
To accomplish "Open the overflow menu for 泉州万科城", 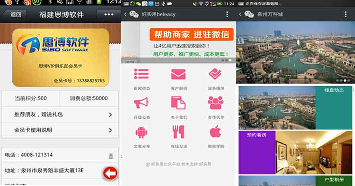I will coord(345,14).
